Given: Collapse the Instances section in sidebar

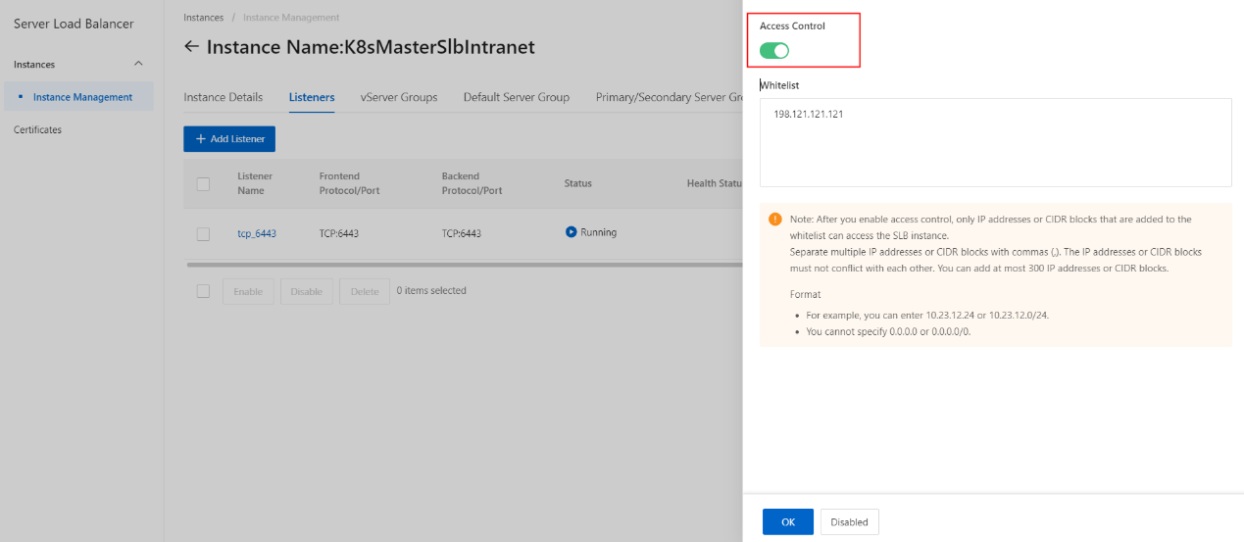Looking at the screenshot, I should [138, 65].
